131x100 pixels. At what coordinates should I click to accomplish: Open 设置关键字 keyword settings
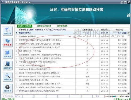click(7, 66)
